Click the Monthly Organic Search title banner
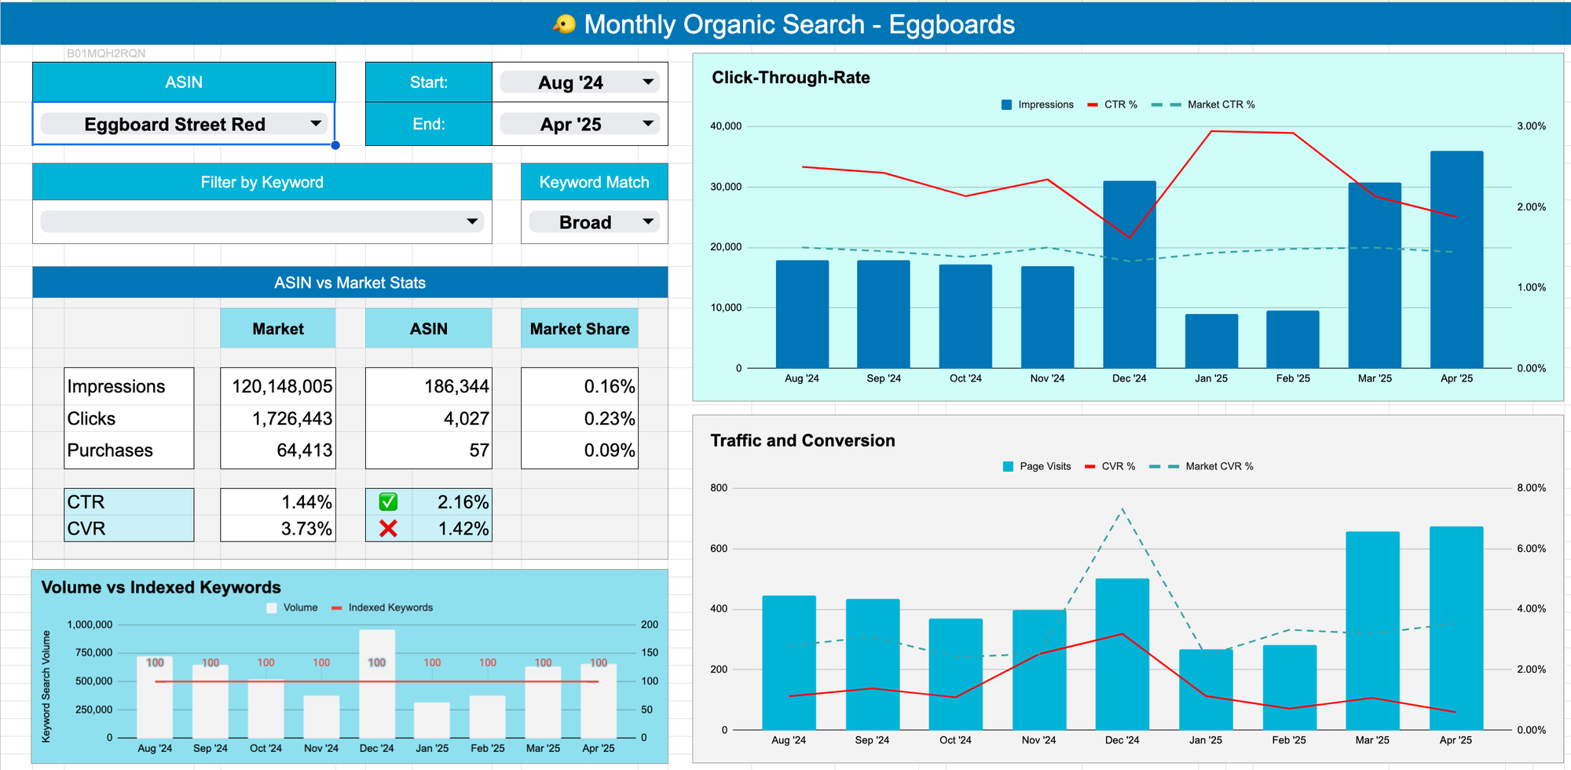Screen dimensions: 1571x770 point(785,24)
